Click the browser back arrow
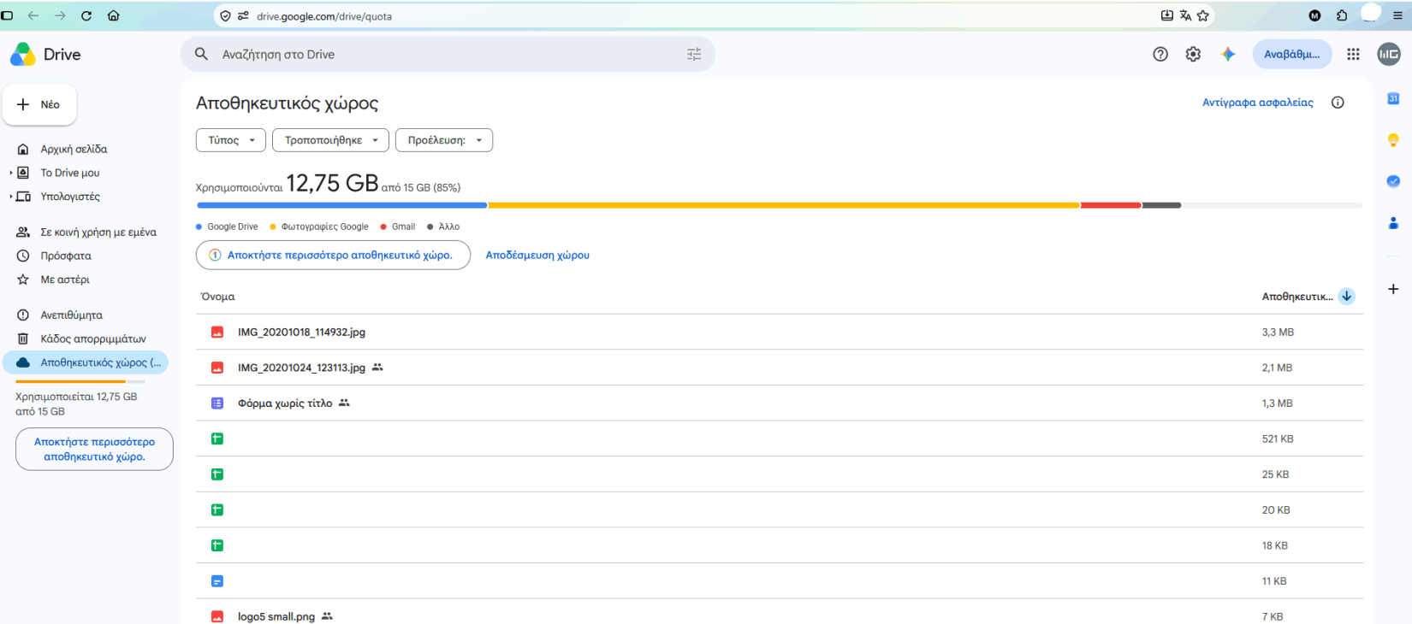The image size is (1412, 624). click(x=33, y=15)
